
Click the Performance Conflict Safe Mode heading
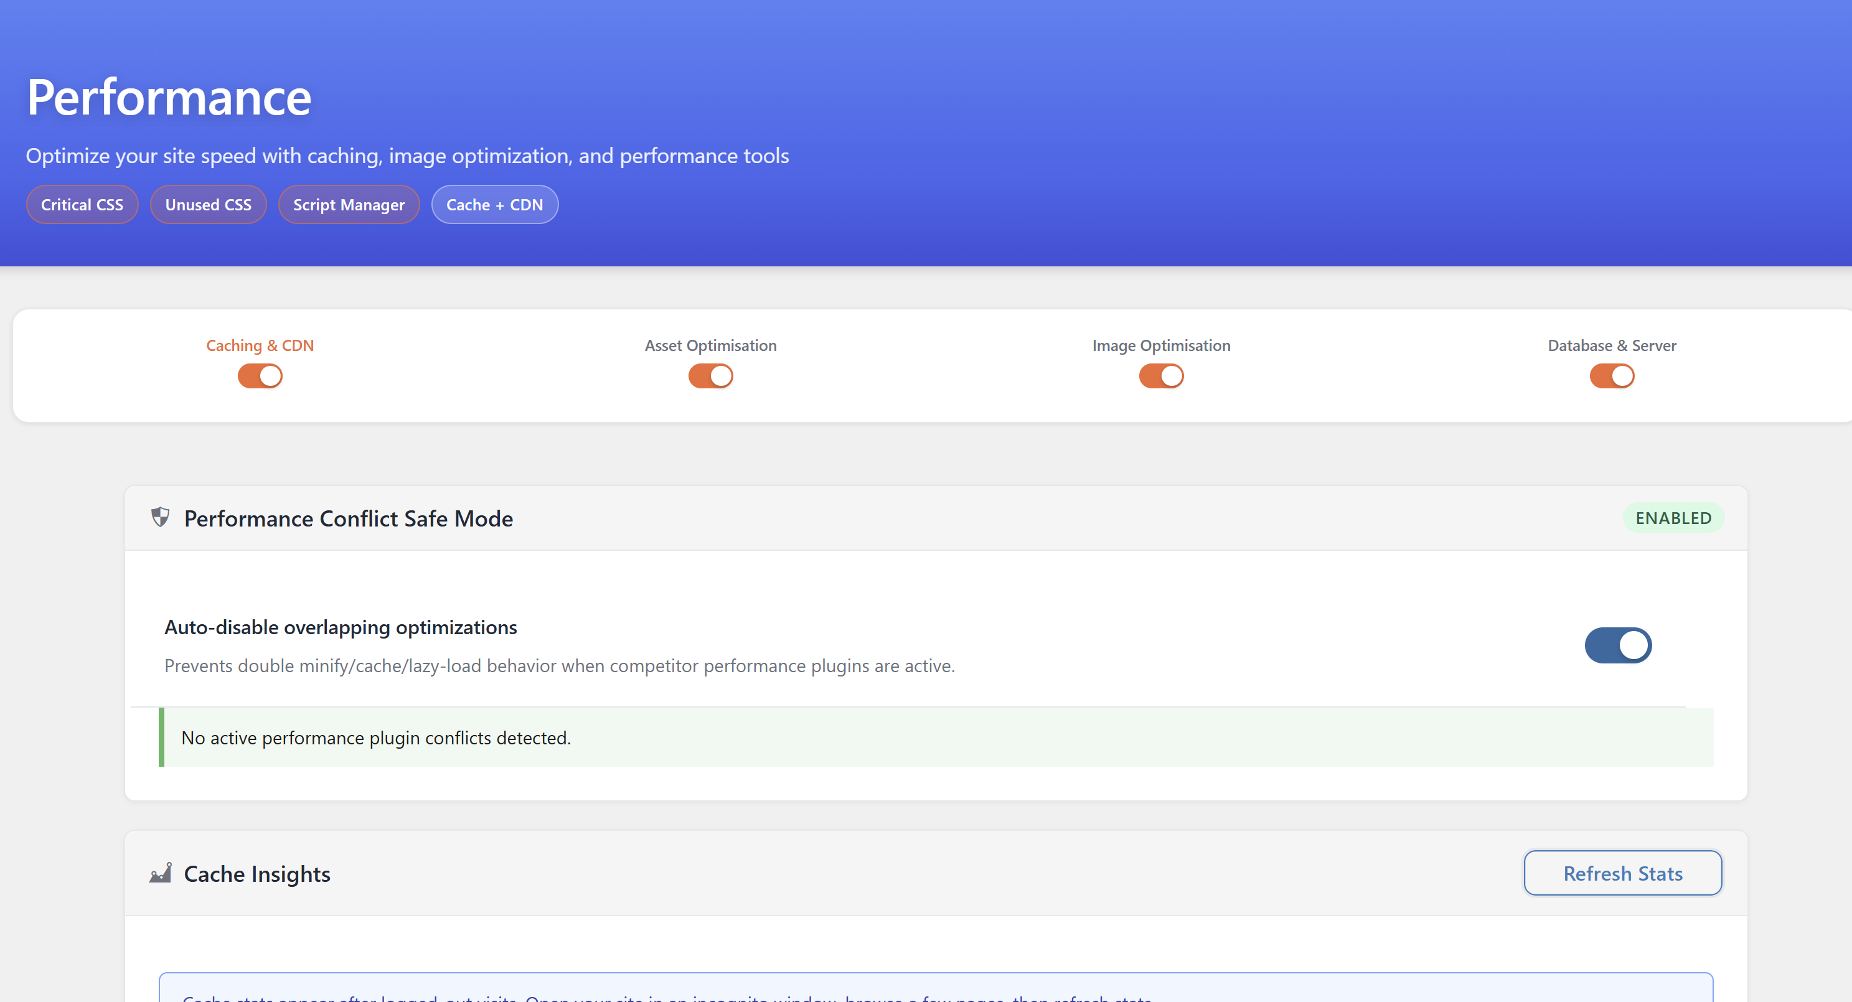point(348,518)
